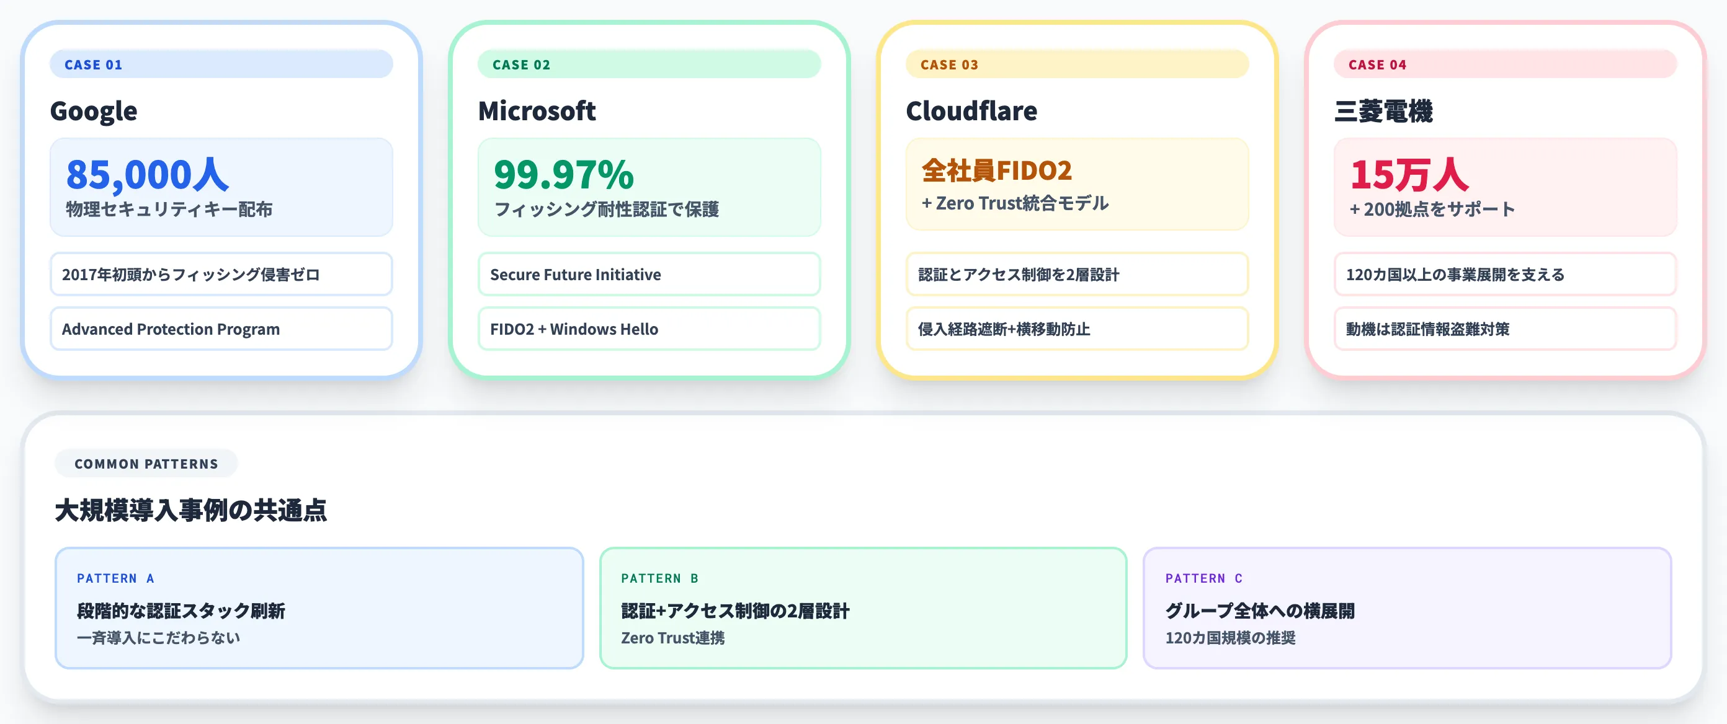
Task: Click the 85,000人 statistic
Action: [x=148, y=174]
